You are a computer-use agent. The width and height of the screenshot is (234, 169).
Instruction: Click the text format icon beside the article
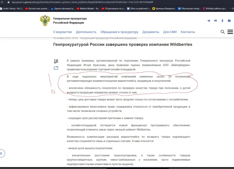(x=56, y=61)
